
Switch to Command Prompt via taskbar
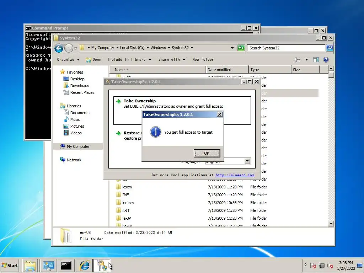click(66, 266)
